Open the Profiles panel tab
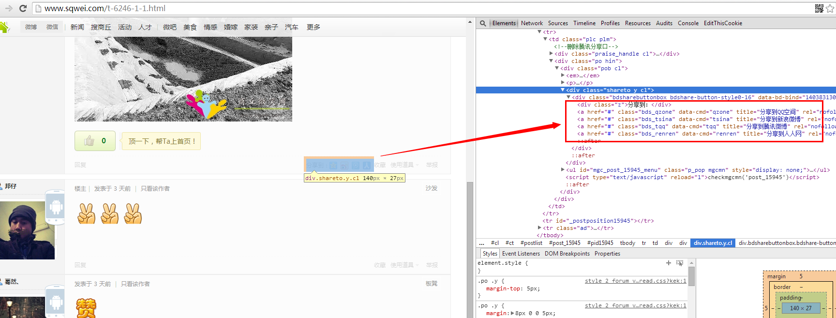The width and height of the screenshot is (836, 318). point(610,23)
